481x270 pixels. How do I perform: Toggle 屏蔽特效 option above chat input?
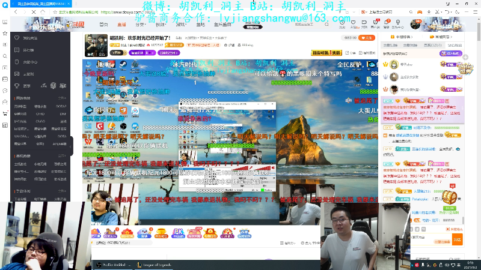point(455,229)
